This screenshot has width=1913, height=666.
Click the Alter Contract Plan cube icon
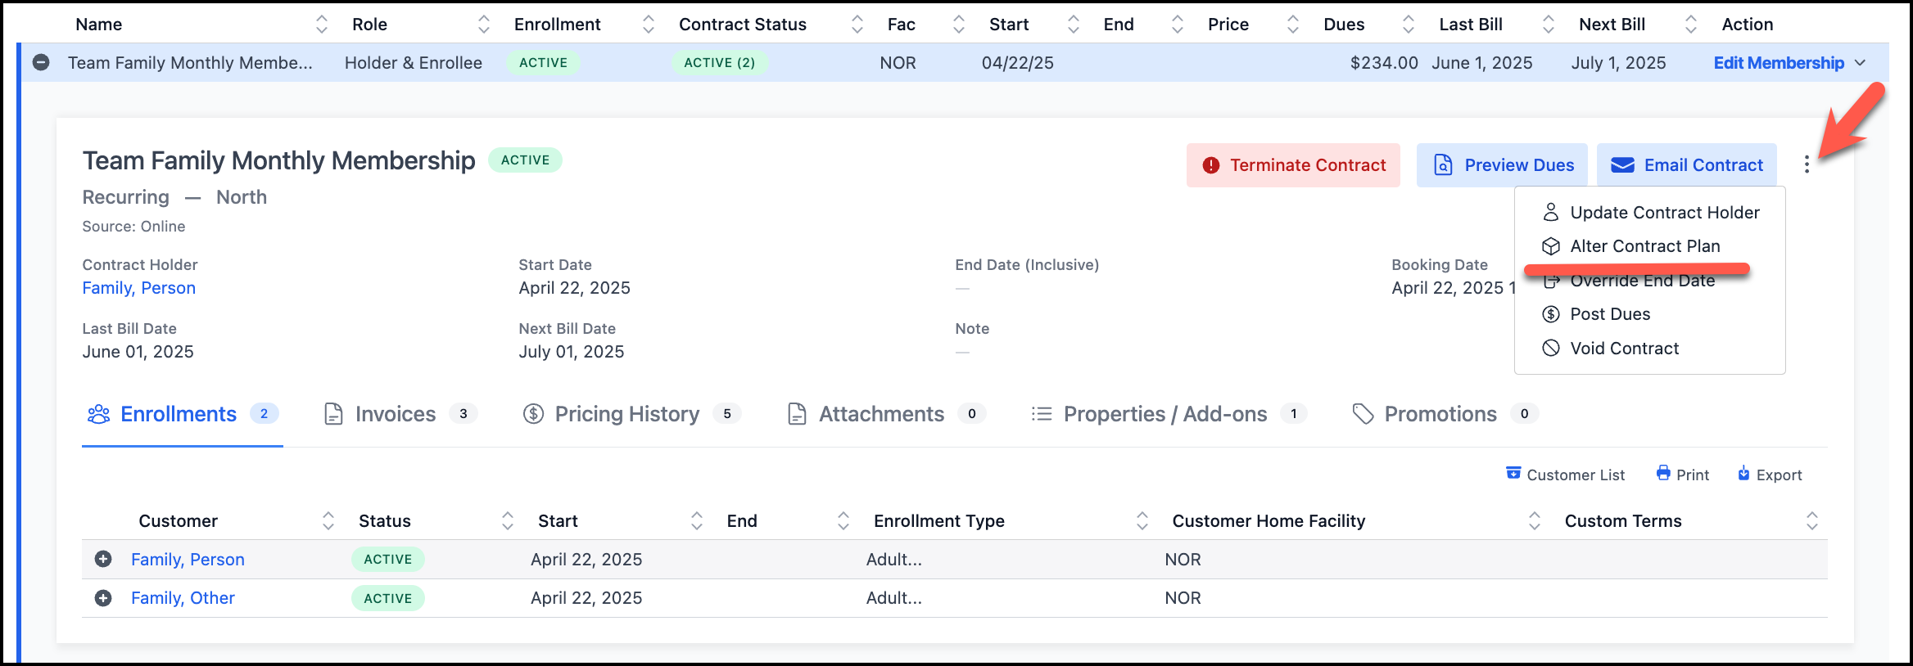[1551, 246]
